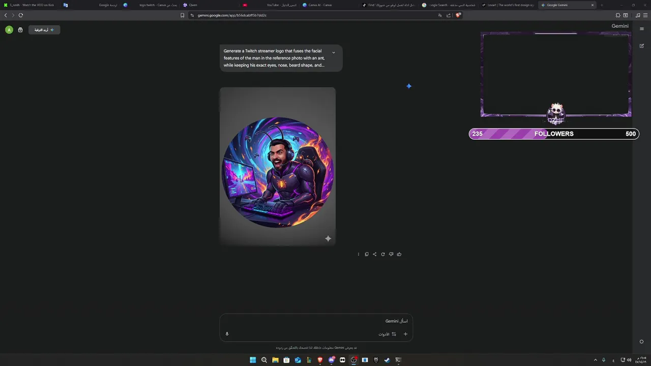Share the Gemini response

[375, 254]
